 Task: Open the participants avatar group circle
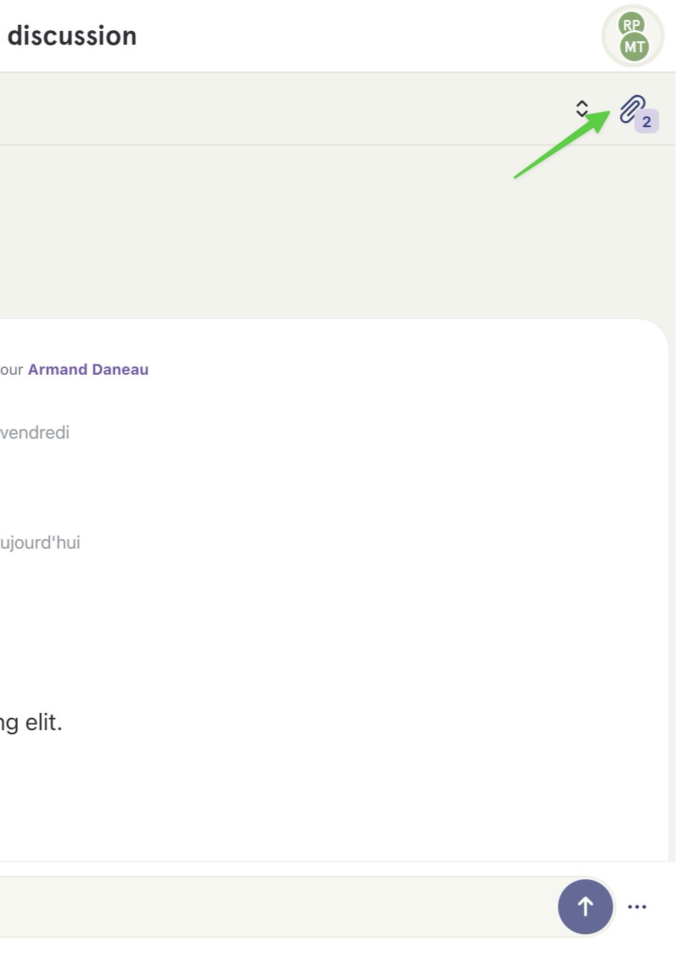pos(633,36)
